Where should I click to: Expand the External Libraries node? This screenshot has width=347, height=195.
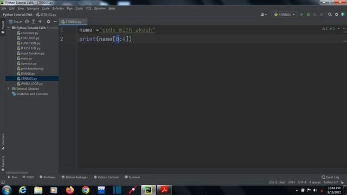tap(9, 89)
